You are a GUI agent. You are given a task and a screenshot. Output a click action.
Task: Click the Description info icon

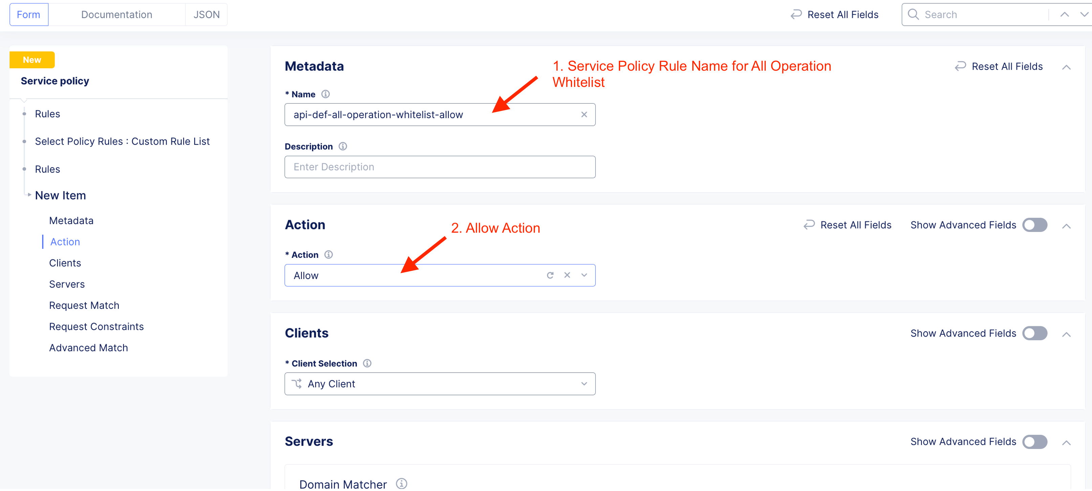pos(343,146)
